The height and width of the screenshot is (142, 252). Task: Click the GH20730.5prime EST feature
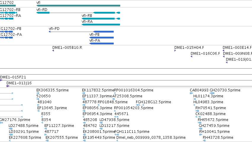212,93
